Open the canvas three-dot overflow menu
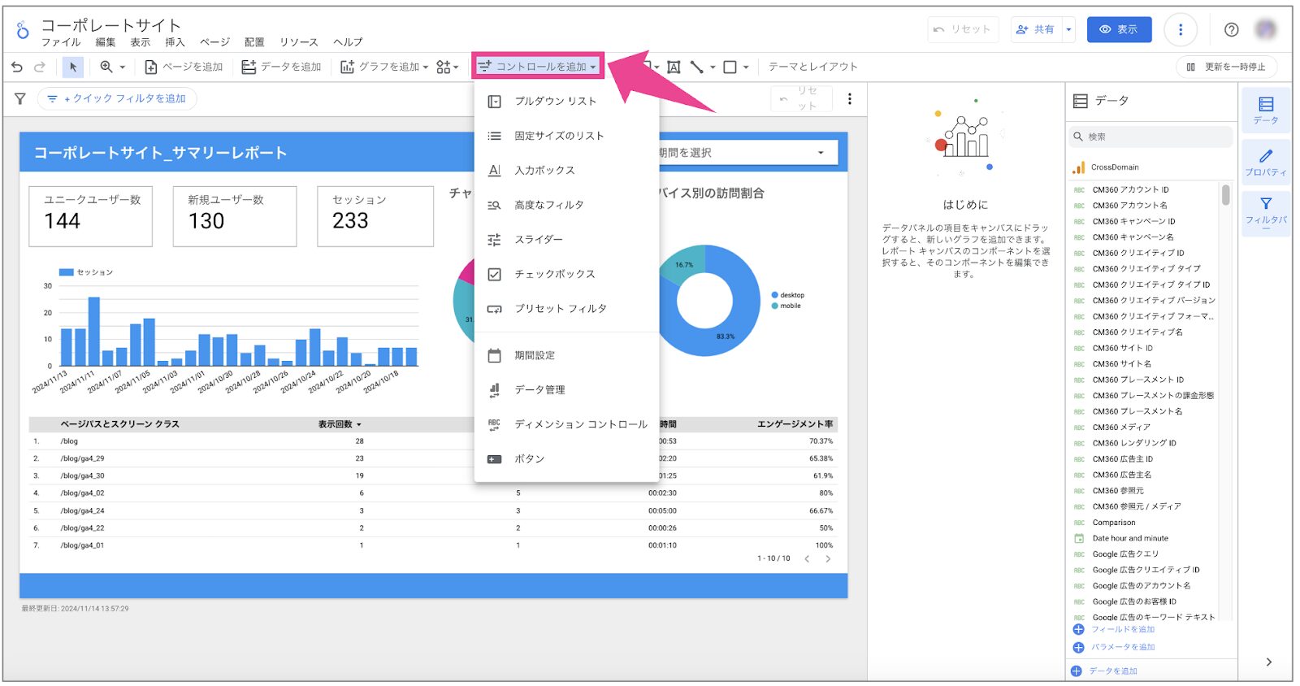 tap(850, 98)
